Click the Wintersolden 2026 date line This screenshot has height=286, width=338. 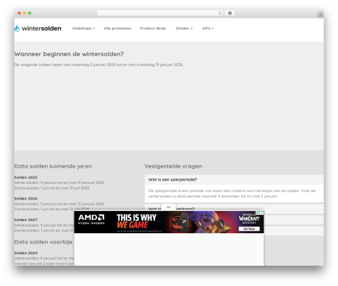59,204
